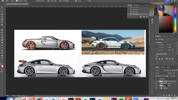Select the Move tool
Viewport: 178px width, 100px height.
click(2, 7)
